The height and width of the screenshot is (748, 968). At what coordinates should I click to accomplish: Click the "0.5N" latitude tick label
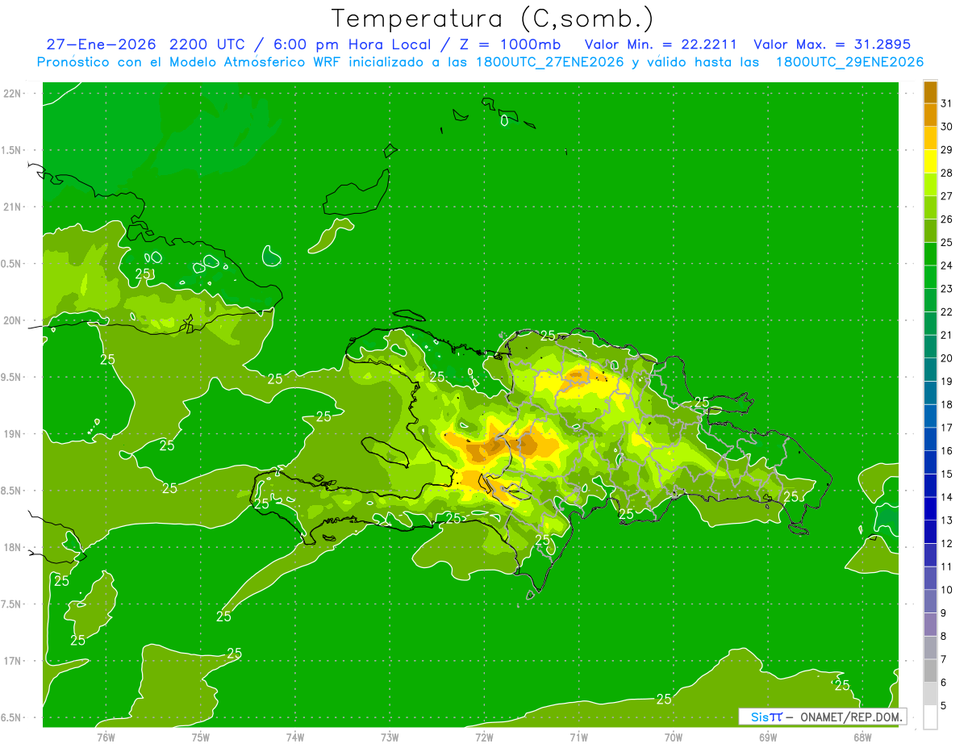(x=12, y=264)
